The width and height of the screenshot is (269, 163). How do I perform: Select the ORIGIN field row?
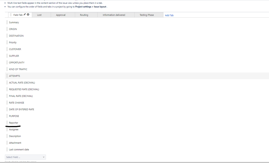click(137, 29)
